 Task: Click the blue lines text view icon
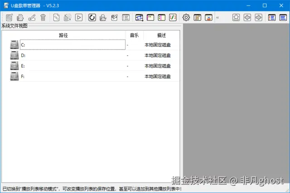(x=283, y=18)
